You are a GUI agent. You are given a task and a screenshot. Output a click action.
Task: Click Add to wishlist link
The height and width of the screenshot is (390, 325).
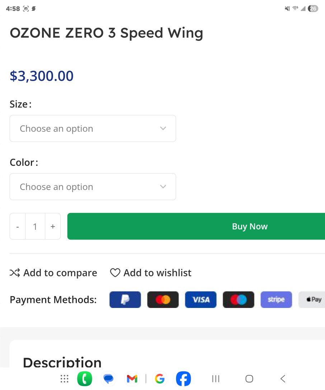point(157,273)
